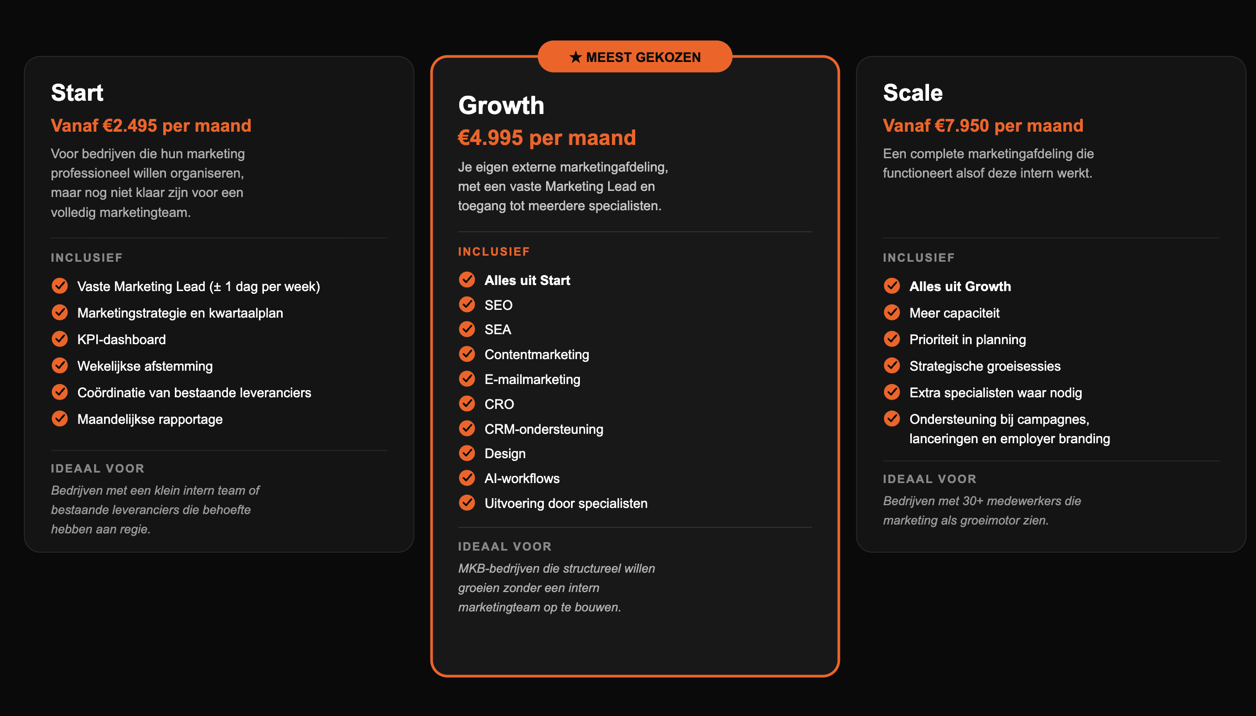Click the checkmark beside Maandelijkse rapportage
Screen dimensions: 1256x716
(60, 418)
